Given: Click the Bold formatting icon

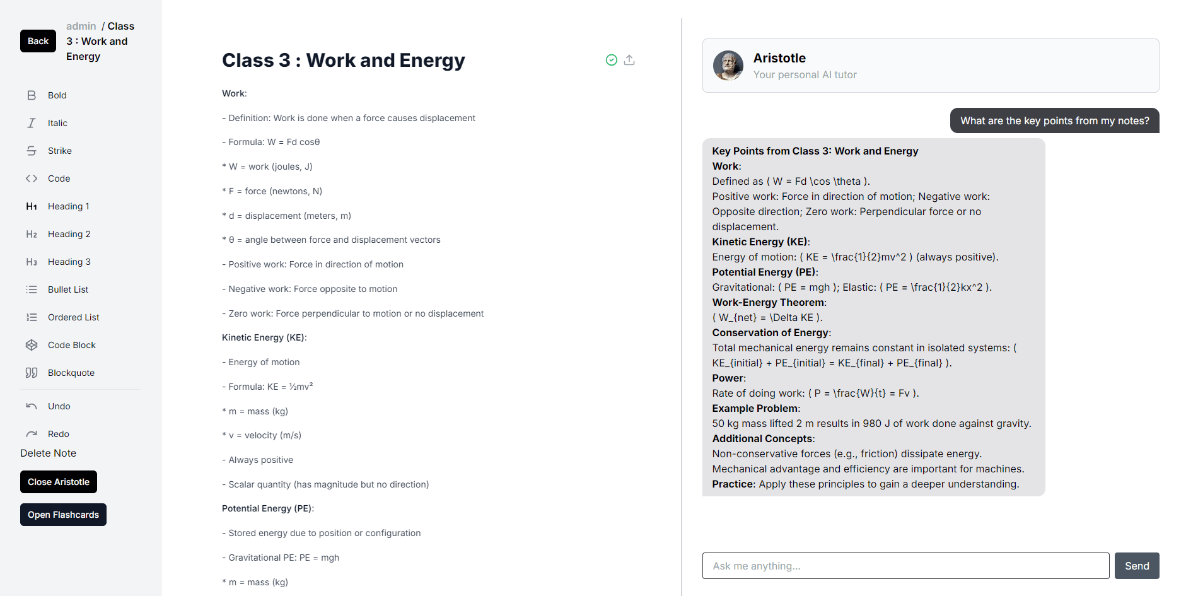Looking at the screenshot, I should 32,95.
